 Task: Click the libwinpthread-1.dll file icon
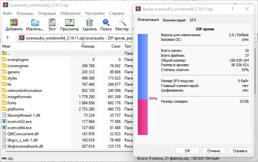[x=4, y=115]
